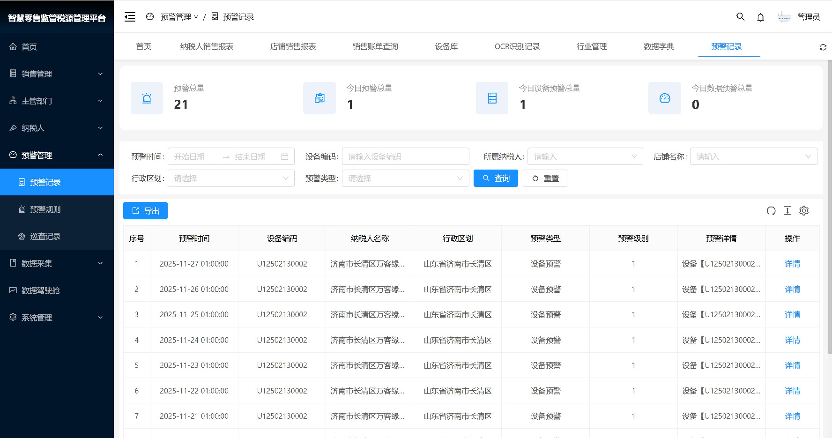Collapse the sidebar with the hamburger icon
The width and height of the screenshot is (832, 438).
(x=130, y=17)
